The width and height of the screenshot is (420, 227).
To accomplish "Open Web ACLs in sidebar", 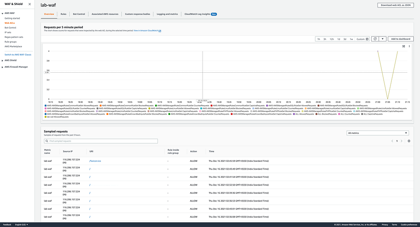I will (10, 23).
